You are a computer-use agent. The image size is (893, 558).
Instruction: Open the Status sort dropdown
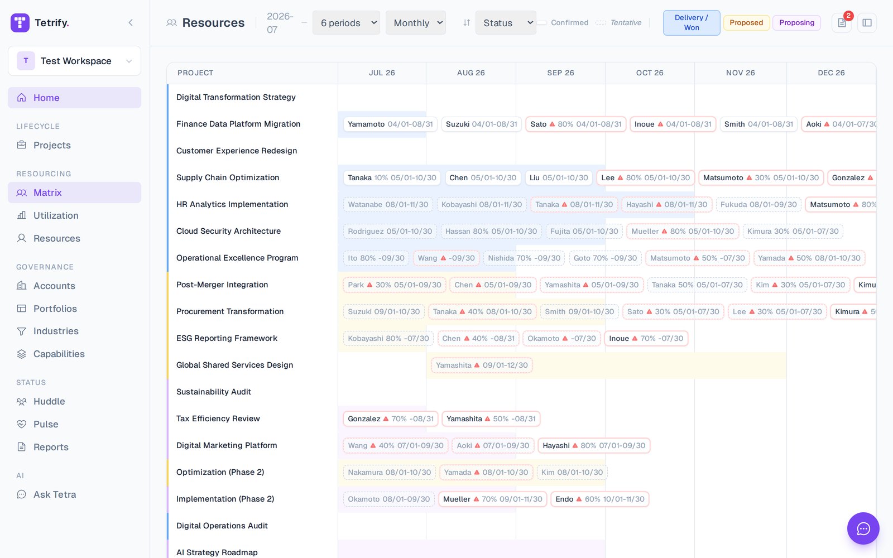tap(506, 23)
